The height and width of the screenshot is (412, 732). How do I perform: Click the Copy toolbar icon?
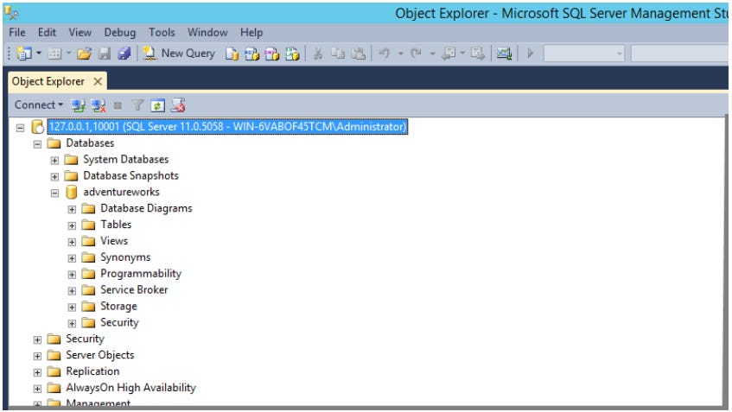pyautogui.click(x=338, y=54)
